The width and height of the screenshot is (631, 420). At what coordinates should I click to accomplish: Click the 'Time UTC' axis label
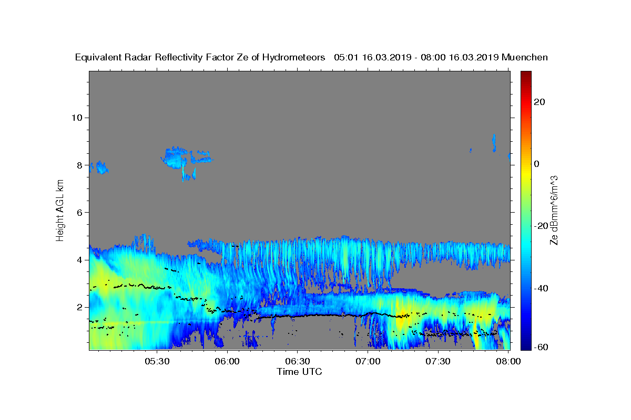coord(299,372)
